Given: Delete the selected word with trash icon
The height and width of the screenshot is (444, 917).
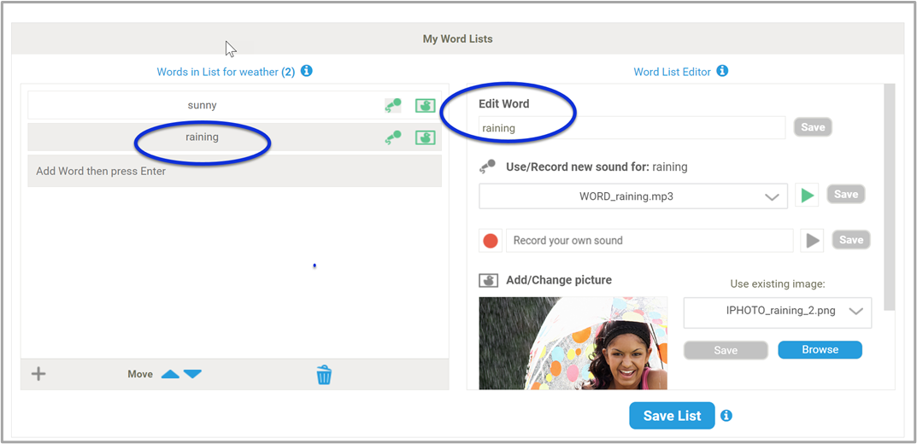Looking at the screenshot, I should click(324, 375).
